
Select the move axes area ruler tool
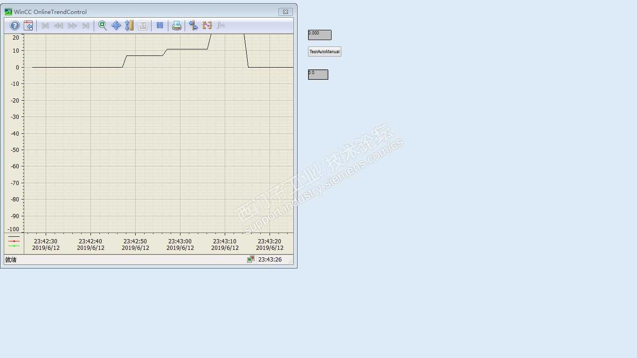pyautogui.click(x=129, y=26)
